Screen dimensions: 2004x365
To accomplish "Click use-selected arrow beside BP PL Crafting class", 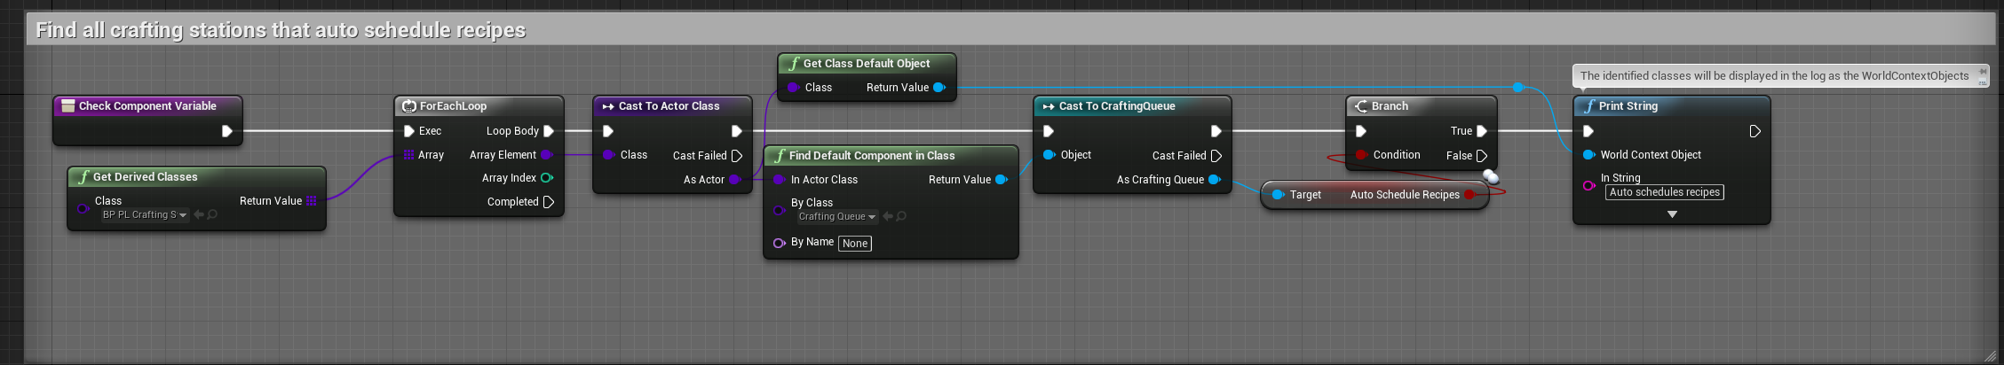I will (x=199, y=214).
